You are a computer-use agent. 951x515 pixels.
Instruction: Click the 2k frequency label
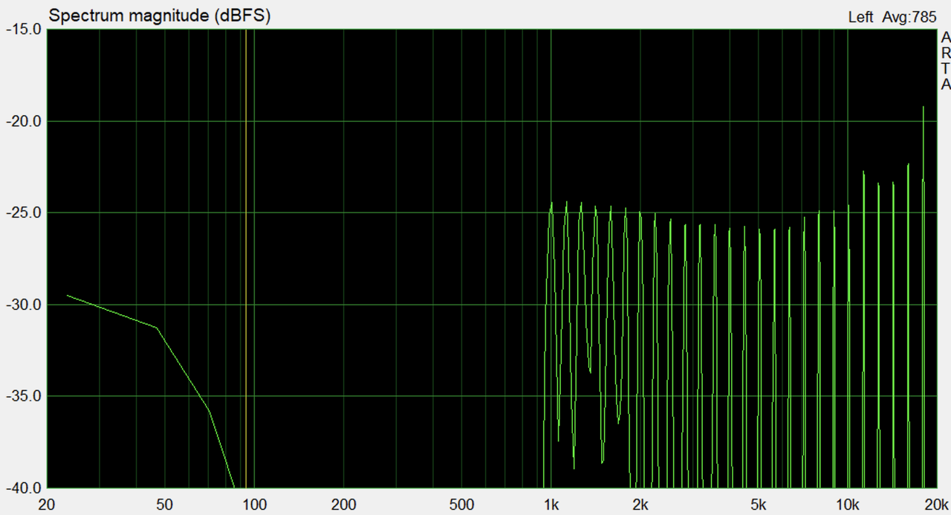pyautogui.click(x=640, y=505)
